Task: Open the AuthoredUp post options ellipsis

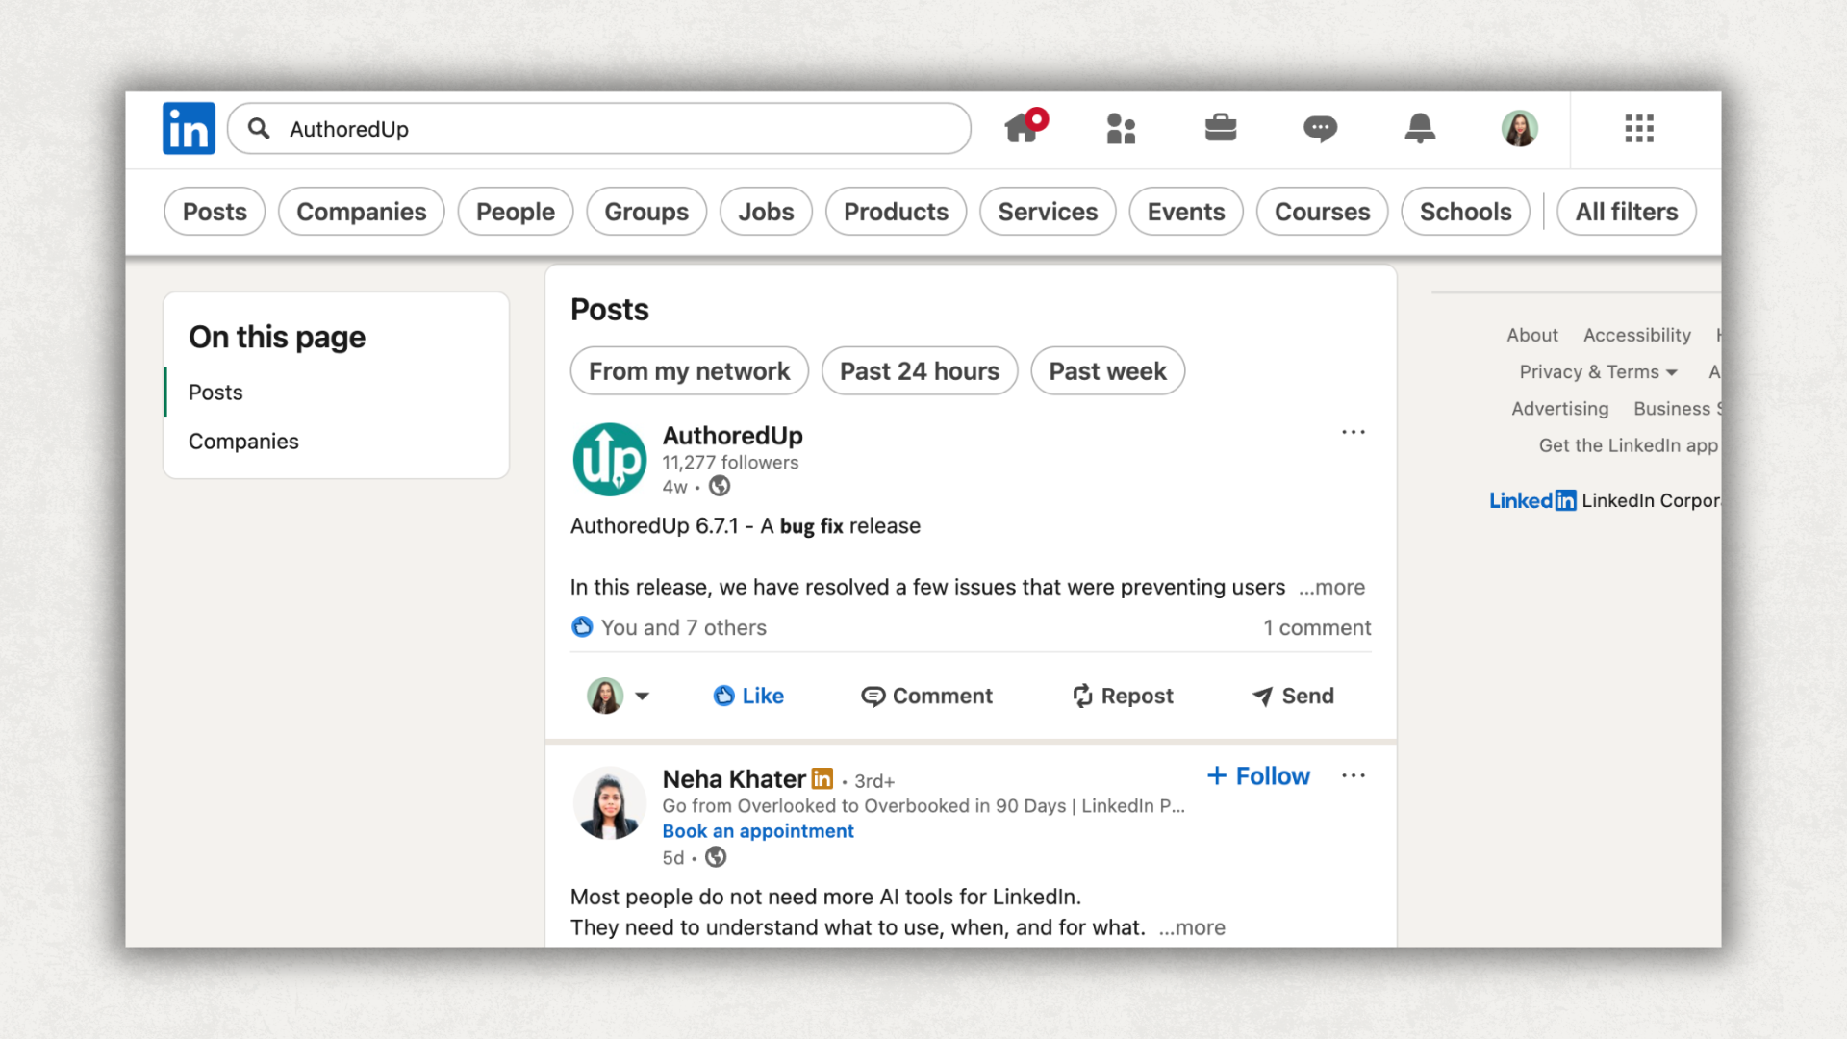Action: (x=1354, y=432)
